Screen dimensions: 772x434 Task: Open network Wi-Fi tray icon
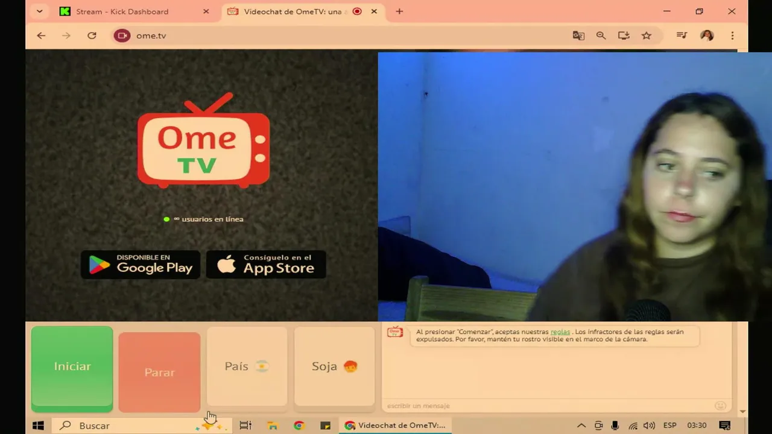coord(633,426)
